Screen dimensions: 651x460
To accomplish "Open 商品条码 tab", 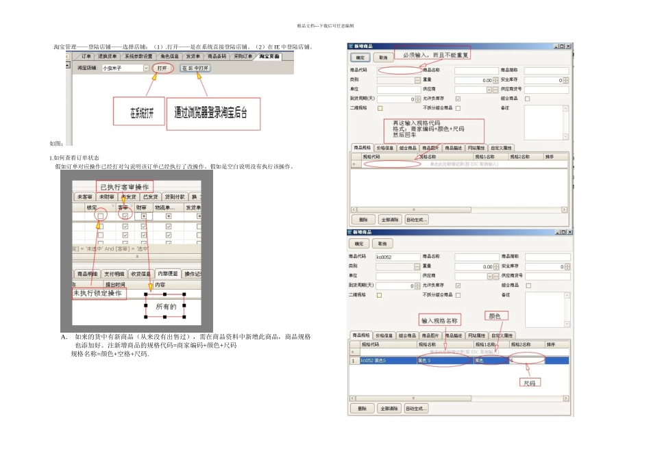I will (217, 56).
